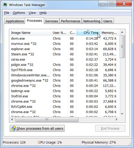The width and height of the screenshot is (134, 148).
Task: Select the Steam.exe *32 process
Action: [x=64, y=54]
